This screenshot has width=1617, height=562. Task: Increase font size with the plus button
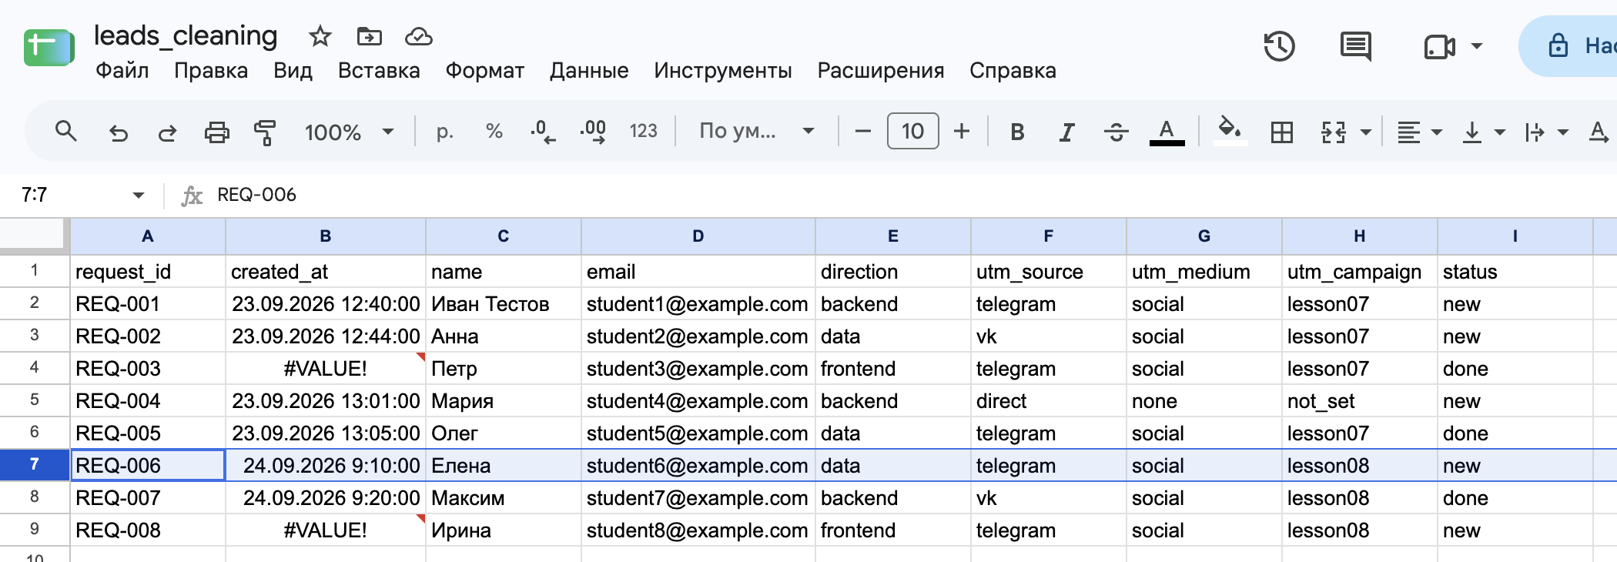tap(961, 132)
